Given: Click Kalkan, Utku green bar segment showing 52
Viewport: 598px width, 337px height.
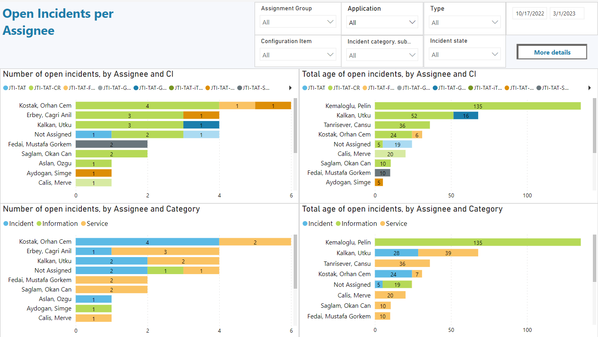Looking at the screenshot, I should click(x=414, y=115).
